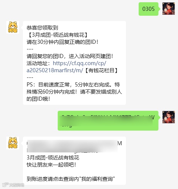Select the blurred green team ID message bubble
178x189 pixels.
[108, 121]
